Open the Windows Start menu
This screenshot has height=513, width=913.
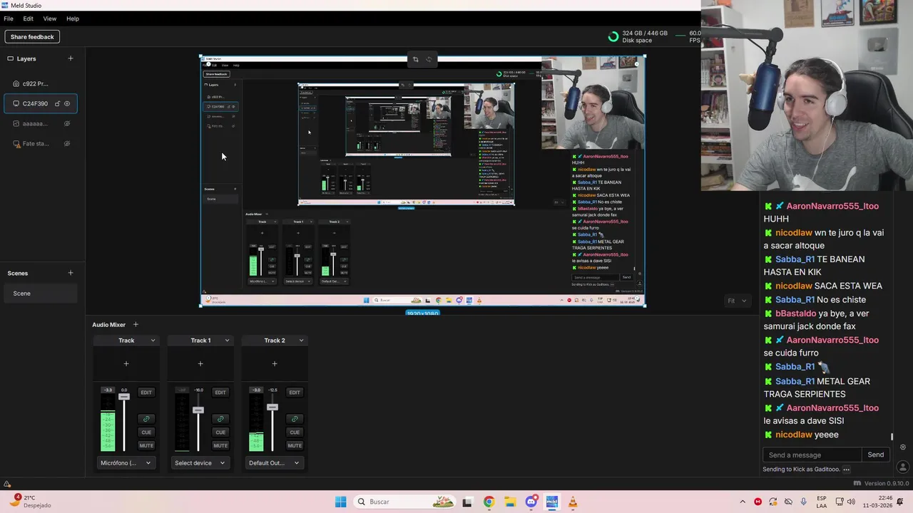tap(341, 502)
